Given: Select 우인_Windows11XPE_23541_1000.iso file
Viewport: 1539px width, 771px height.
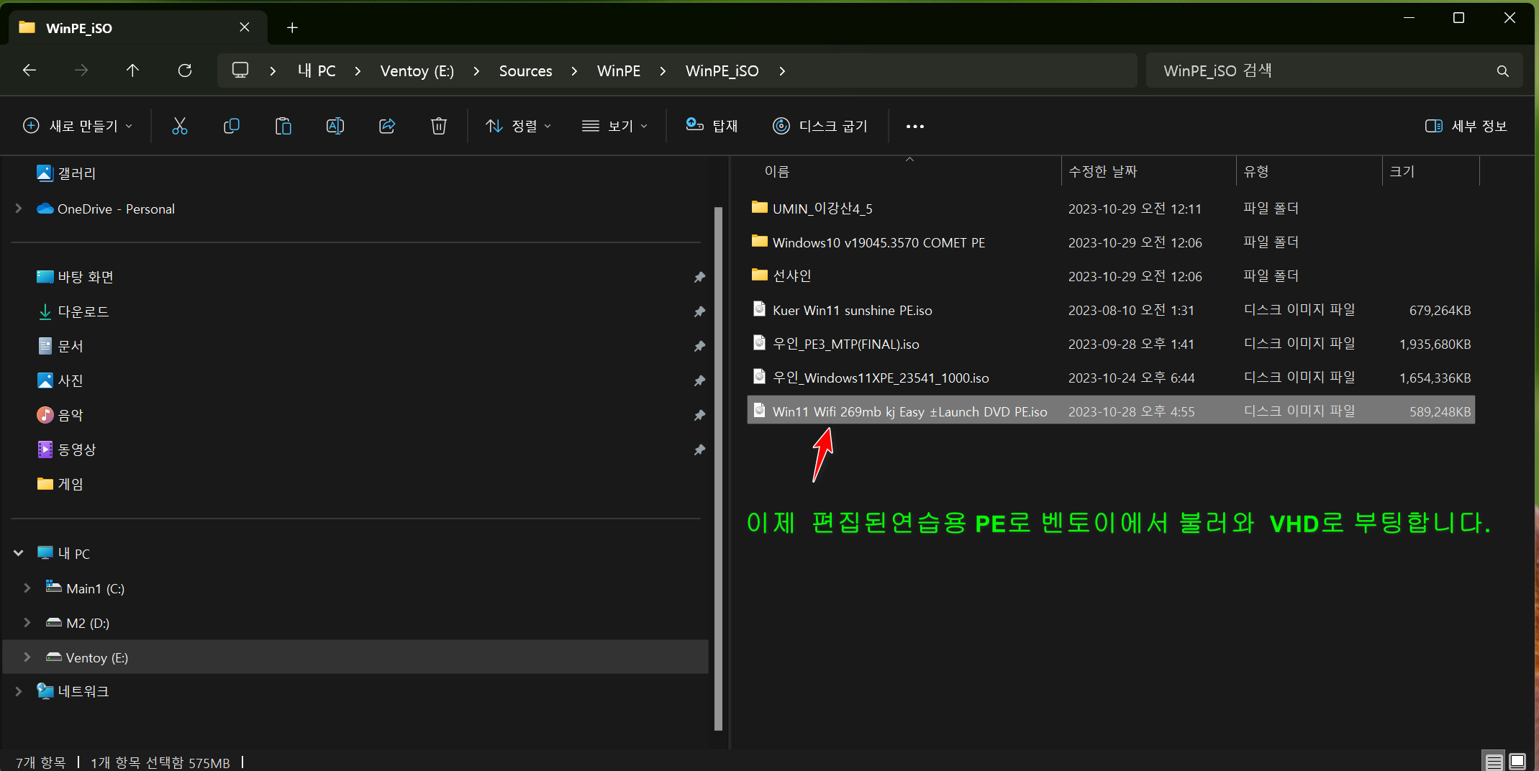Looking at the screenshot, I should click(x=1111, y=378).
